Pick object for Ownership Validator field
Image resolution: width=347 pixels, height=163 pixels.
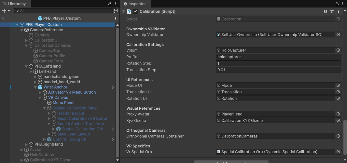pyautogui.click(x=338, y=35)
